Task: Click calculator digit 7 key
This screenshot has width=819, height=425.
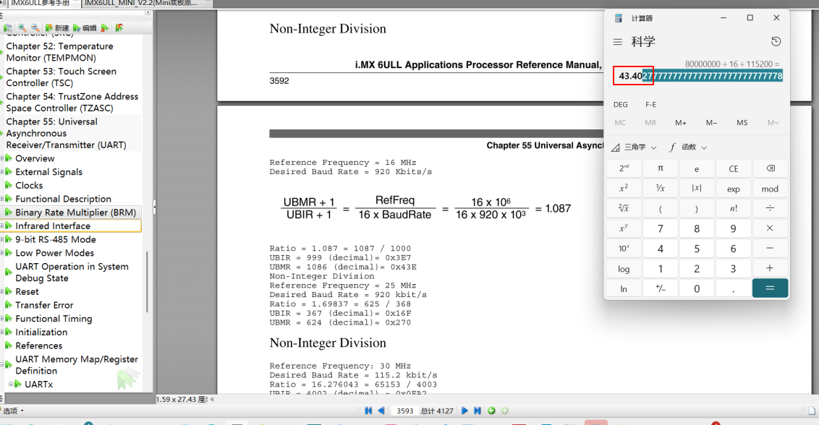Action: coord(661,228)
